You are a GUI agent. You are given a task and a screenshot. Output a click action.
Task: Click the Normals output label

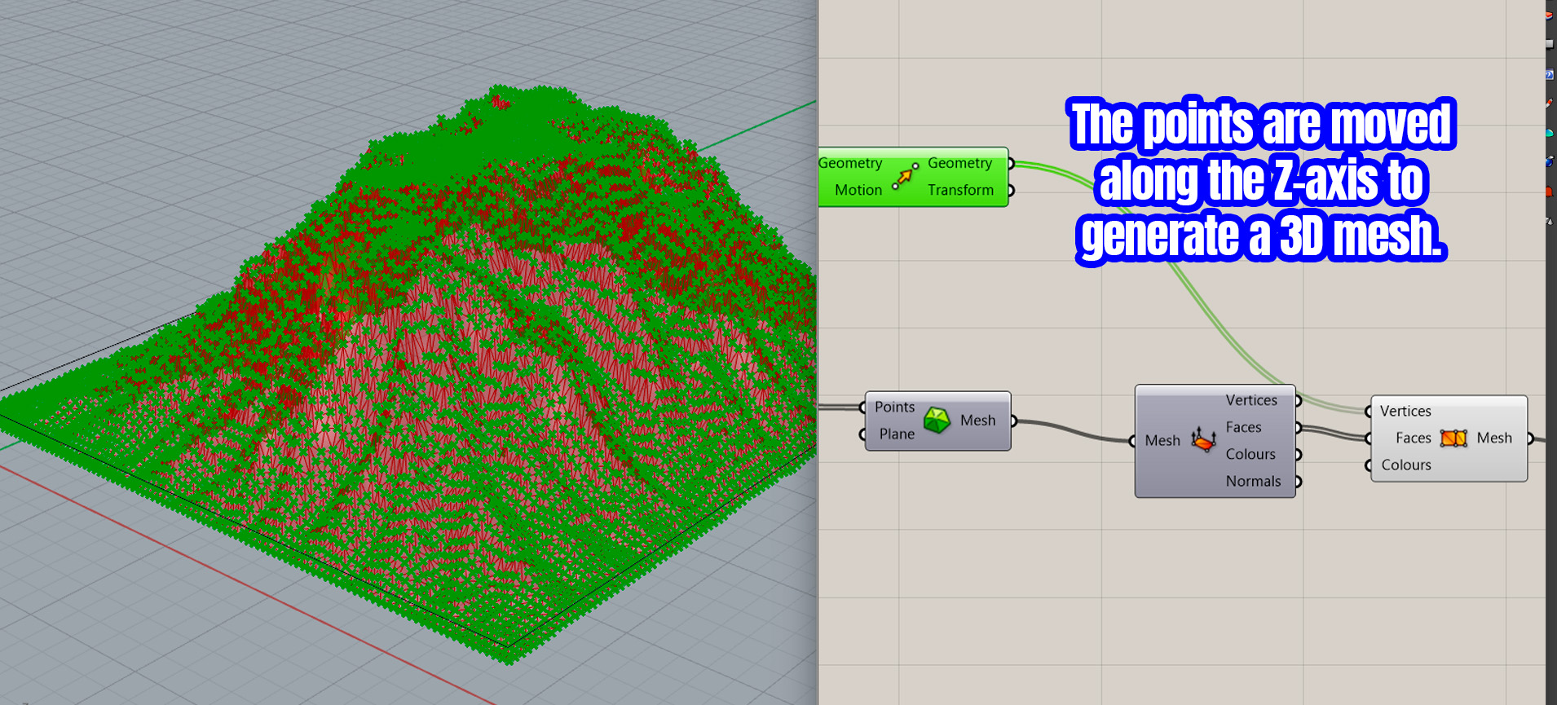pos(1253,481)
